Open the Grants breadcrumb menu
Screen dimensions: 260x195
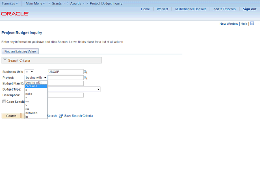(x=58, y=3)
